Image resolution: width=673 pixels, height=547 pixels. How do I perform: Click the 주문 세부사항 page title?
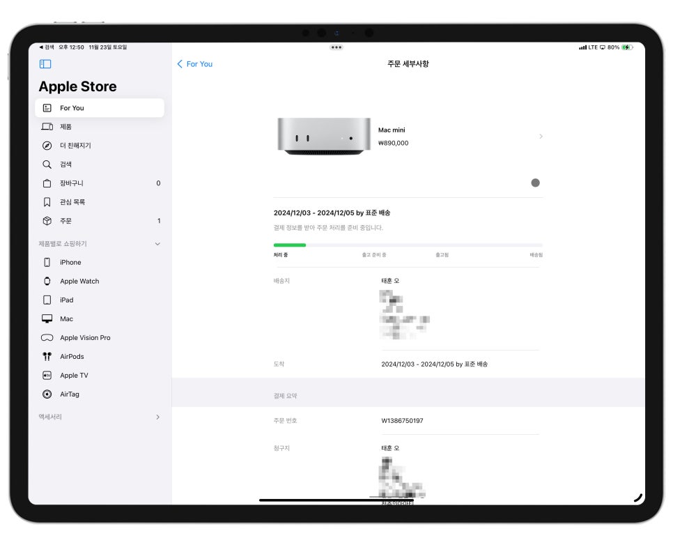click(x=408, y=64)
